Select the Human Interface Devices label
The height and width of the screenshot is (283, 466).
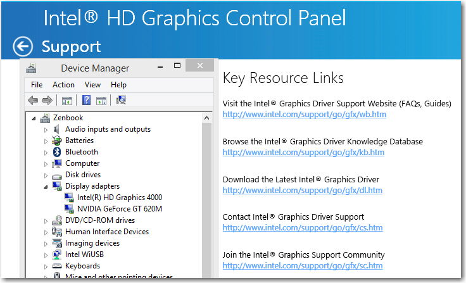point(107,232)
